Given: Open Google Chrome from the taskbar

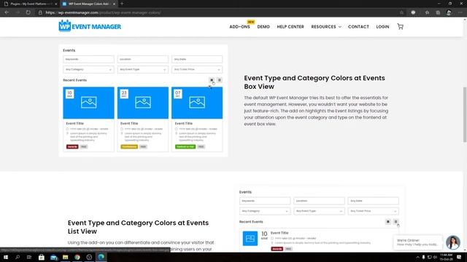Looking at the screenshot, I should (77, 257).
